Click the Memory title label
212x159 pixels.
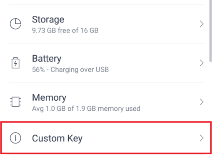coord(49,98)
